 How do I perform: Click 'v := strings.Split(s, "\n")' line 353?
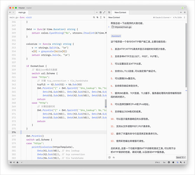click(50, 48)
